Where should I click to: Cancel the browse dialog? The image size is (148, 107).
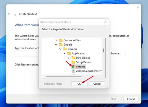pyautogui.click(x=97, y=84)
